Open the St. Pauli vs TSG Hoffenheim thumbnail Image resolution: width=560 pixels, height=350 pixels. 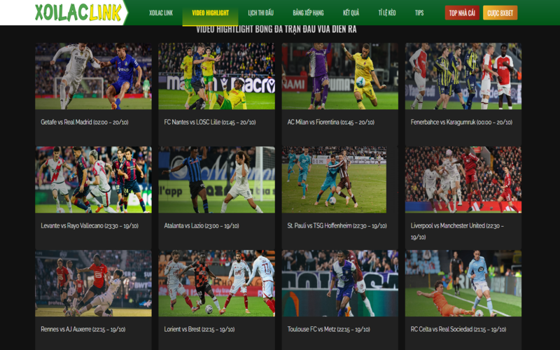334,179
